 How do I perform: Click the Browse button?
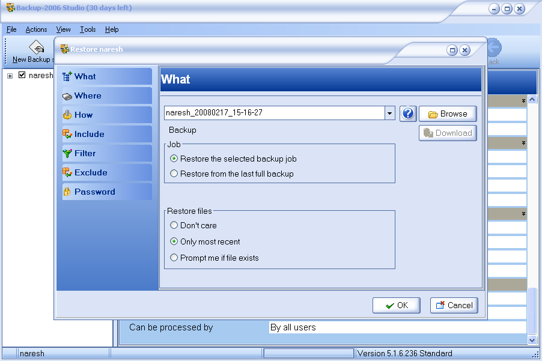point(448,114)
